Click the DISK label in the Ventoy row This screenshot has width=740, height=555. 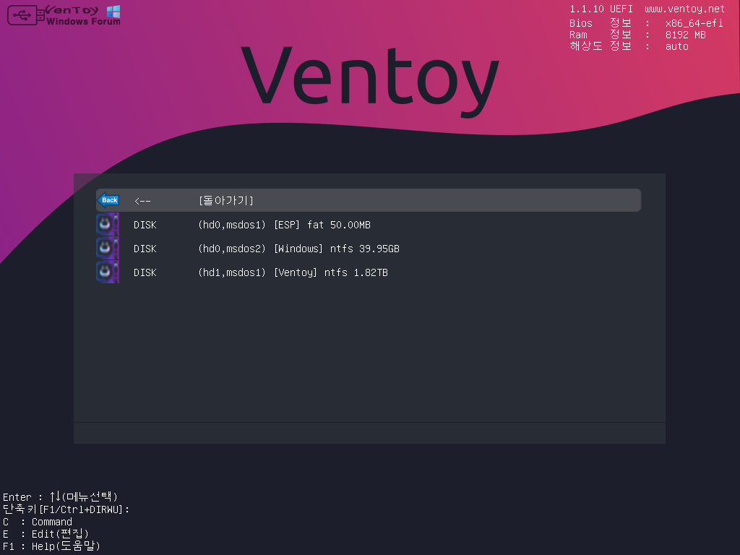(x=145, y=272)
